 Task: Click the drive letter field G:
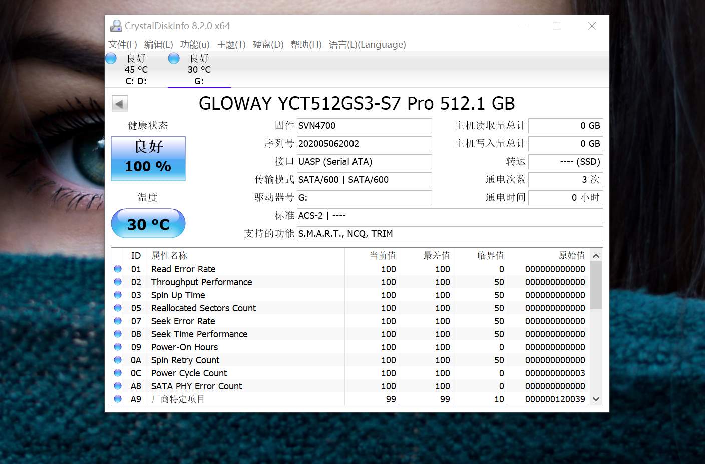[x=365, y=198]
